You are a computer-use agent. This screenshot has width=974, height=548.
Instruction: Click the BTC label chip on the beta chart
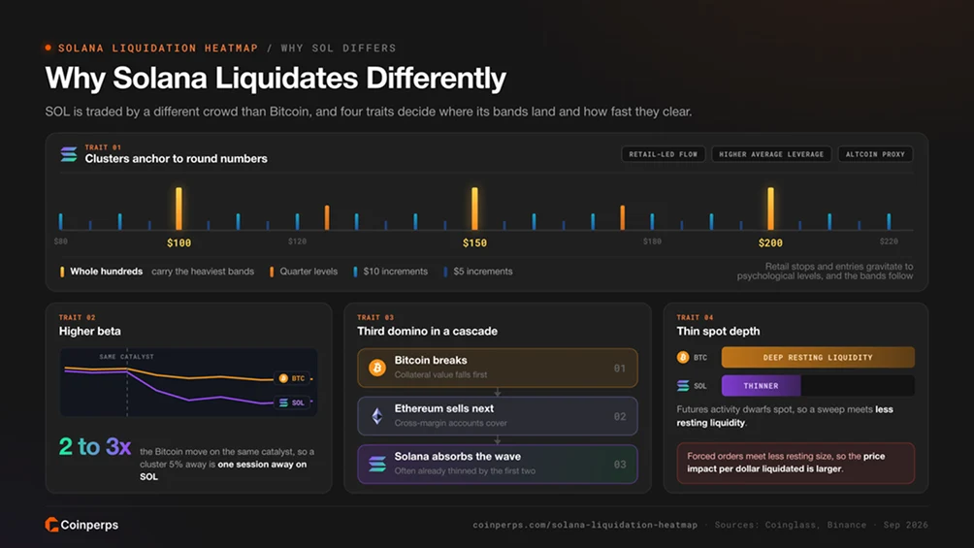[292, 378]
